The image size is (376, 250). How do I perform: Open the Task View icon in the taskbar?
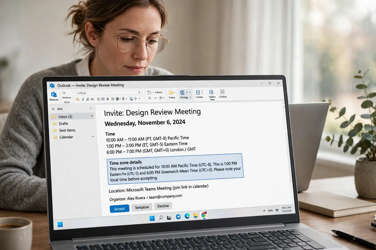click(x=169, y=218)
